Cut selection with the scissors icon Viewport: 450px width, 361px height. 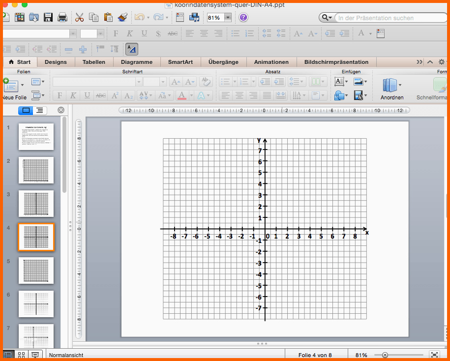tap(79, 18)
